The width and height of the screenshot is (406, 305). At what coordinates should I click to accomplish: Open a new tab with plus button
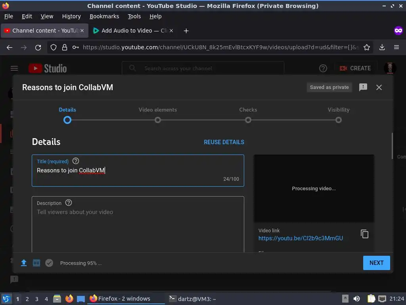coord(186,31)
